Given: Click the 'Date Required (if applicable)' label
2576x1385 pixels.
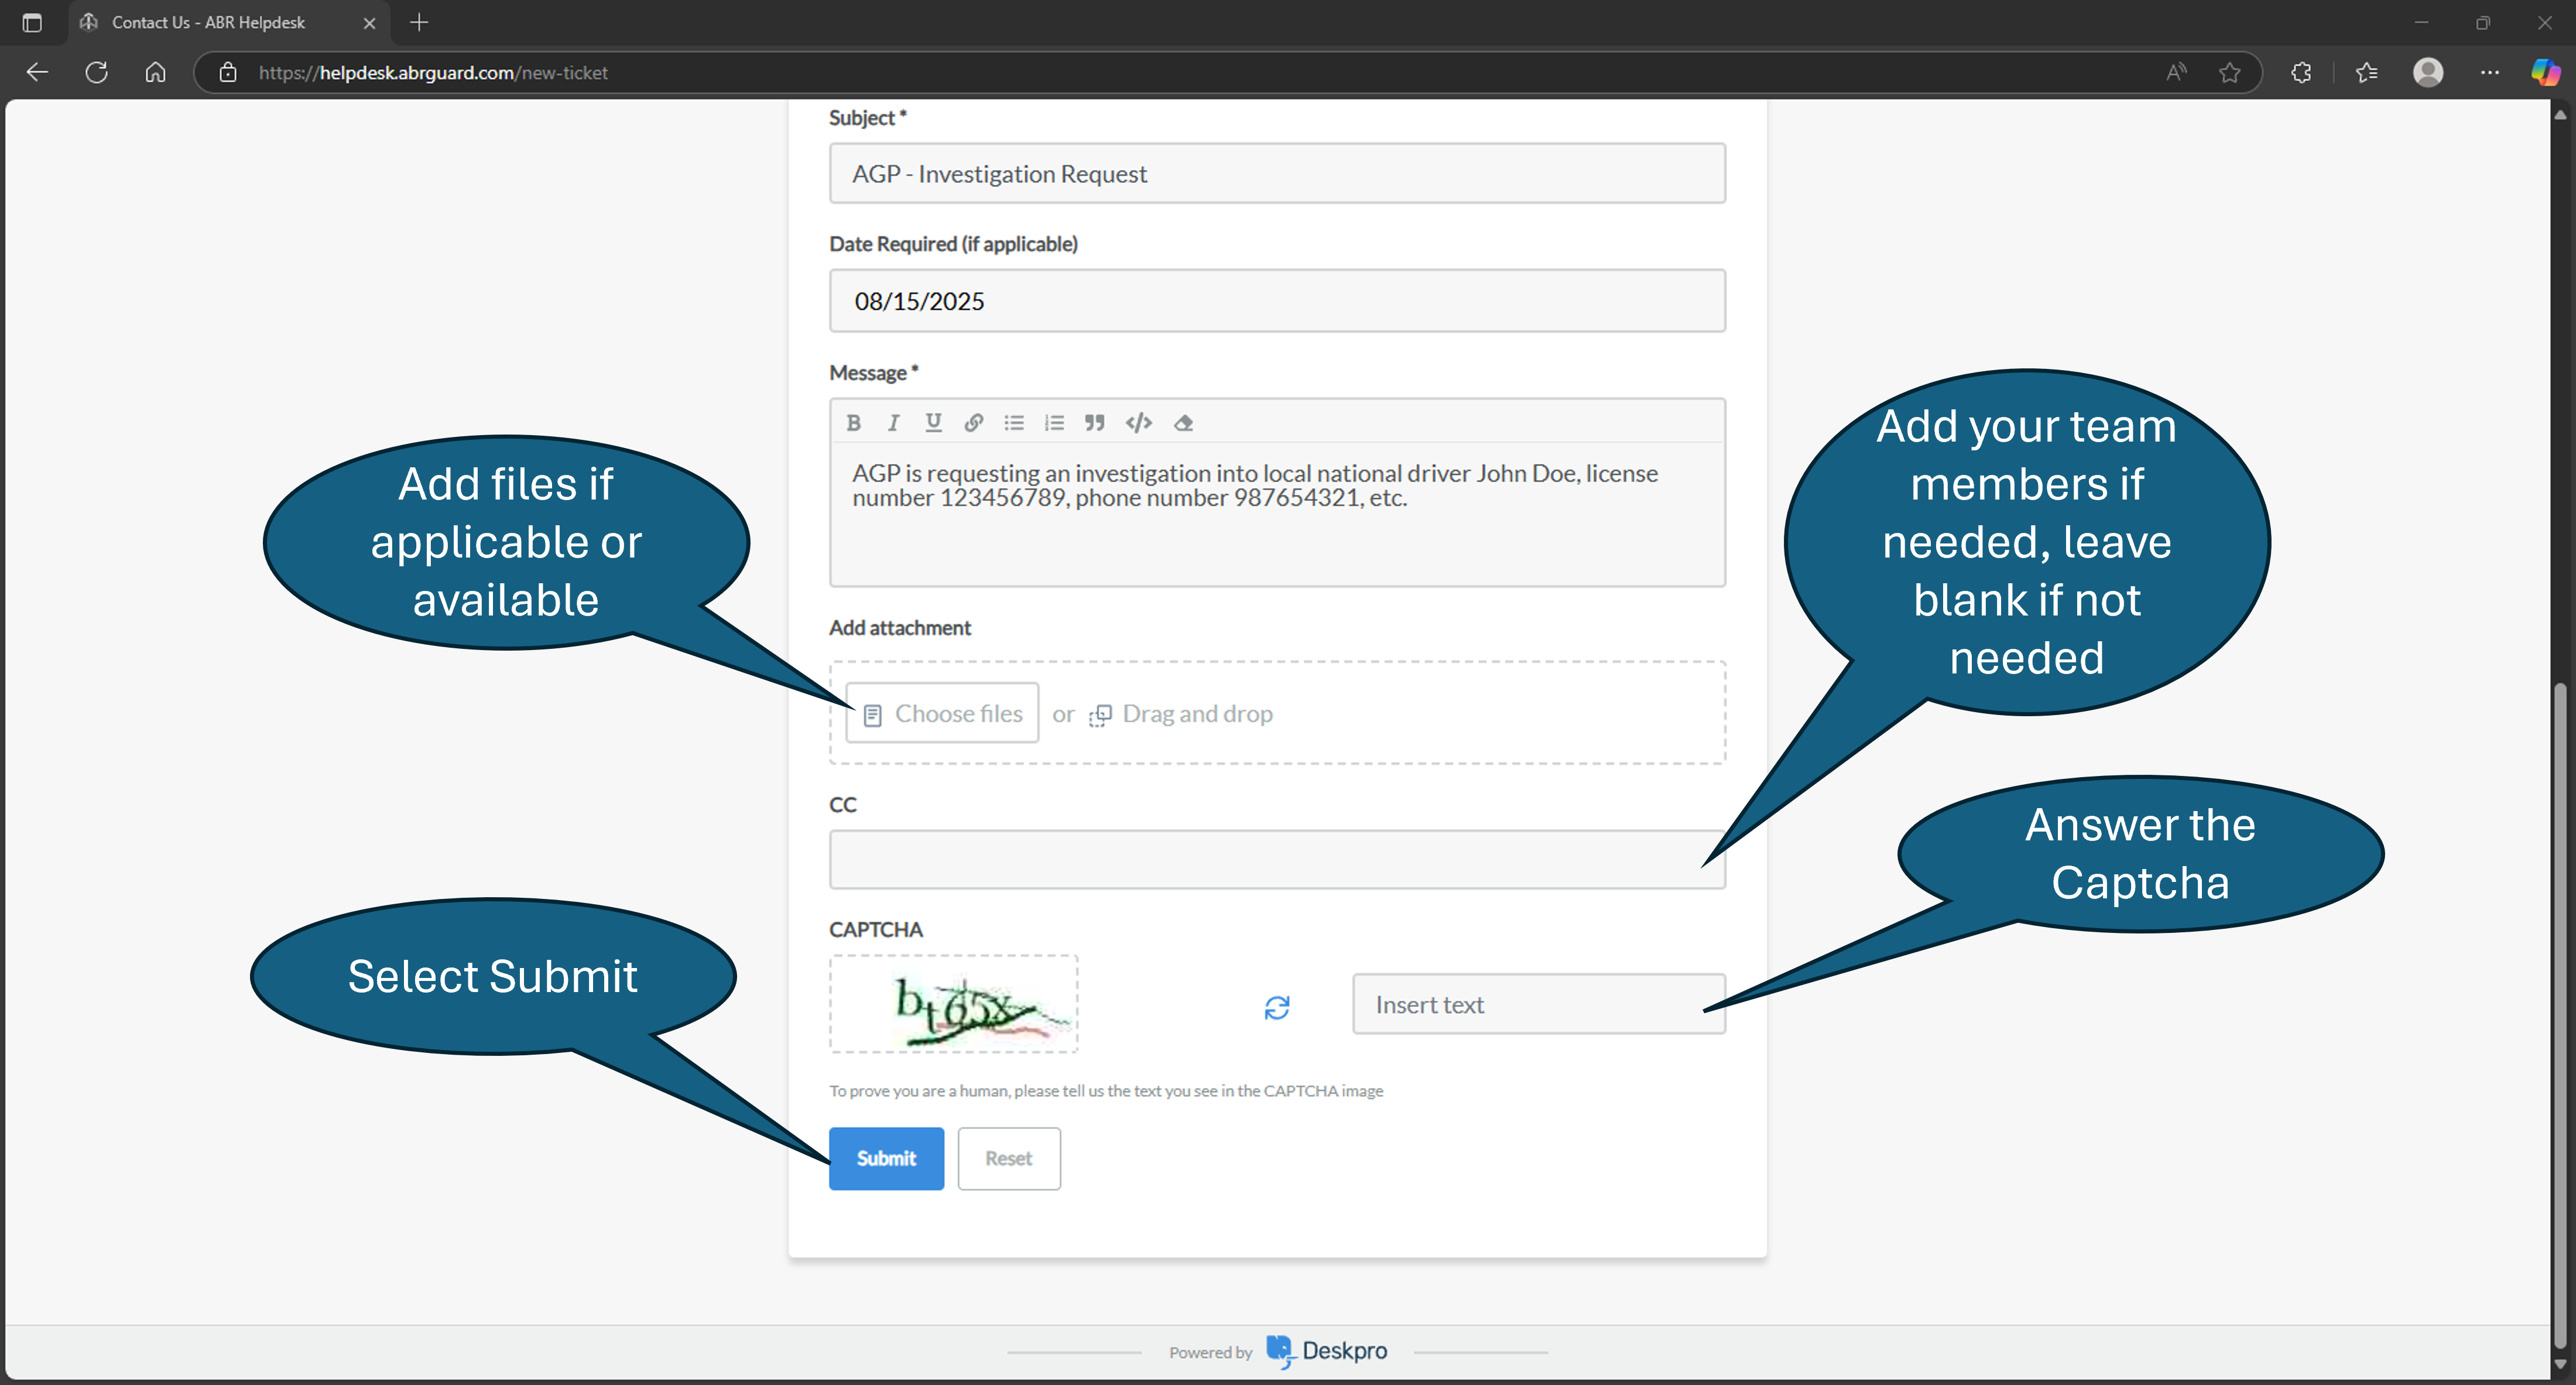Looking at the screenshot, I should coord(953,244).
